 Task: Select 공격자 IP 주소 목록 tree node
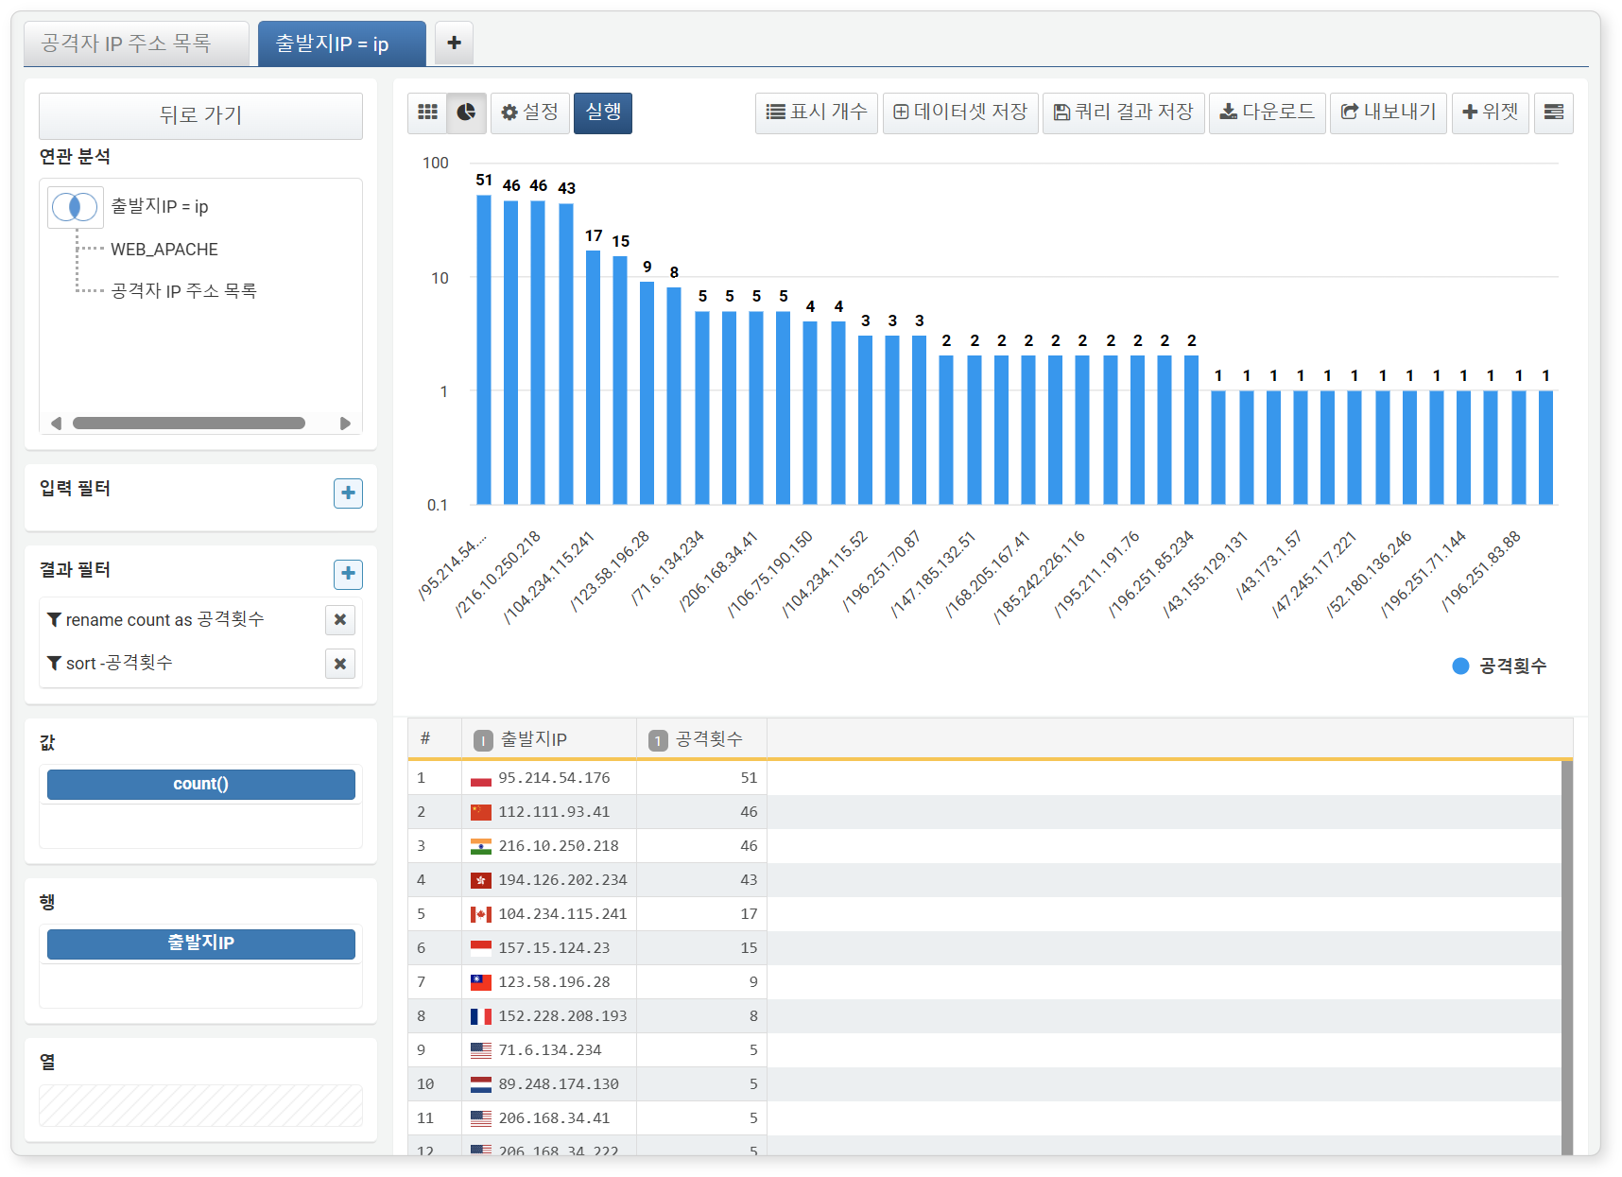pos(183,291)
